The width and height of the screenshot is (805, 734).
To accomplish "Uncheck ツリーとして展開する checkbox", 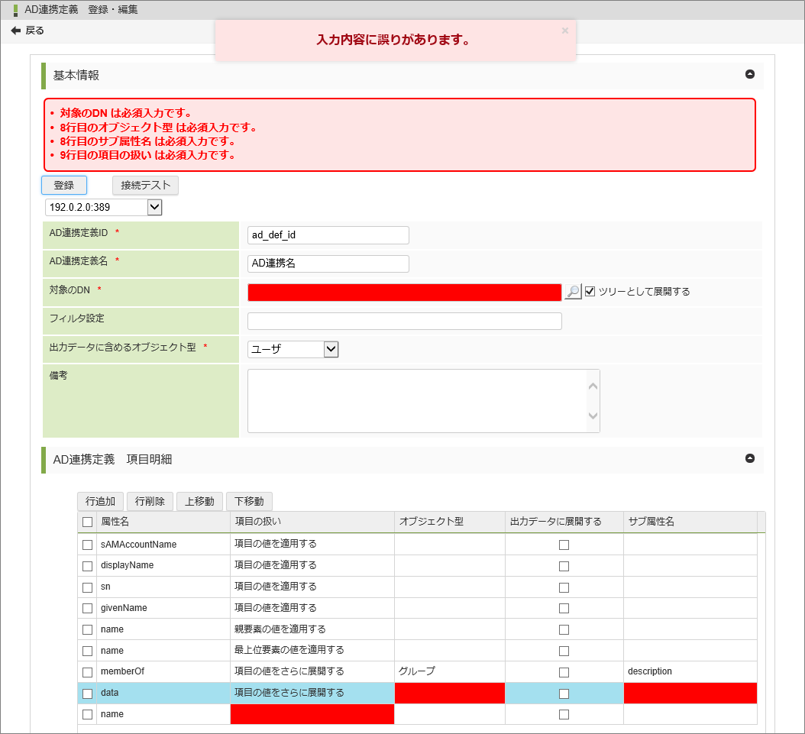I will coord(590,292).
